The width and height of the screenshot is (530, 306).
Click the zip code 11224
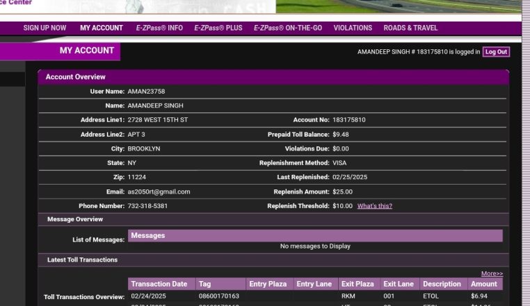pyautogui.click(x=136, y=177)
